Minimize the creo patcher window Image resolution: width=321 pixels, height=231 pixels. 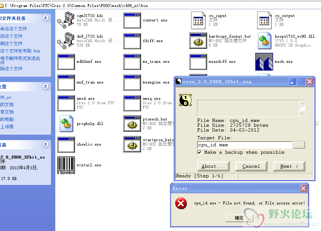point(292,82)
